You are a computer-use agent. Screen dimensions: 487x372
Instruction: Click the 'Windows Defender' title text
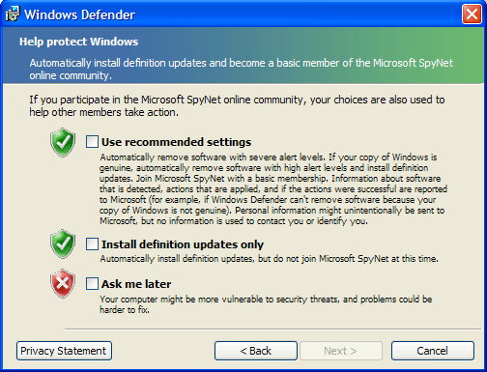[79, 14]
